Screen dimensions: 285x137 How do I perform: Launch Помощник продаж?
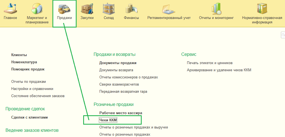pyautogui.click(x=28, y=69)
